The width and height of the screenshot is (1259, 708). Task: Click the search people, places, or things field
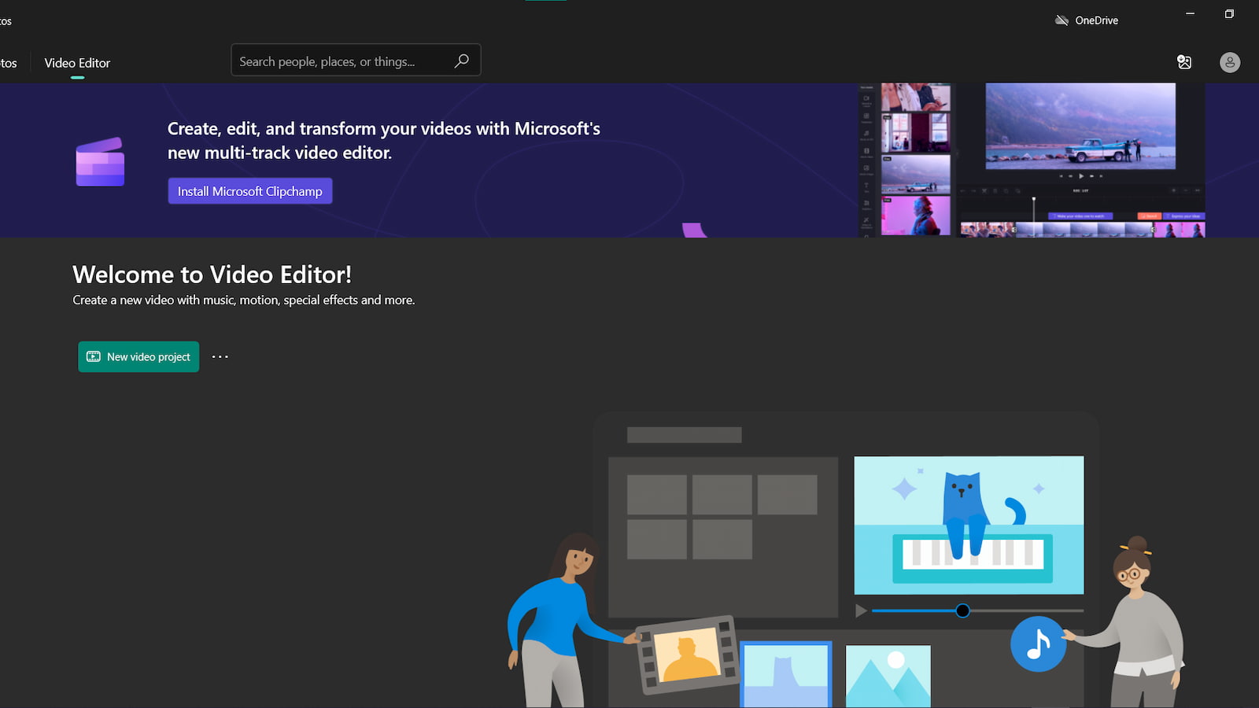pos(356,61)
